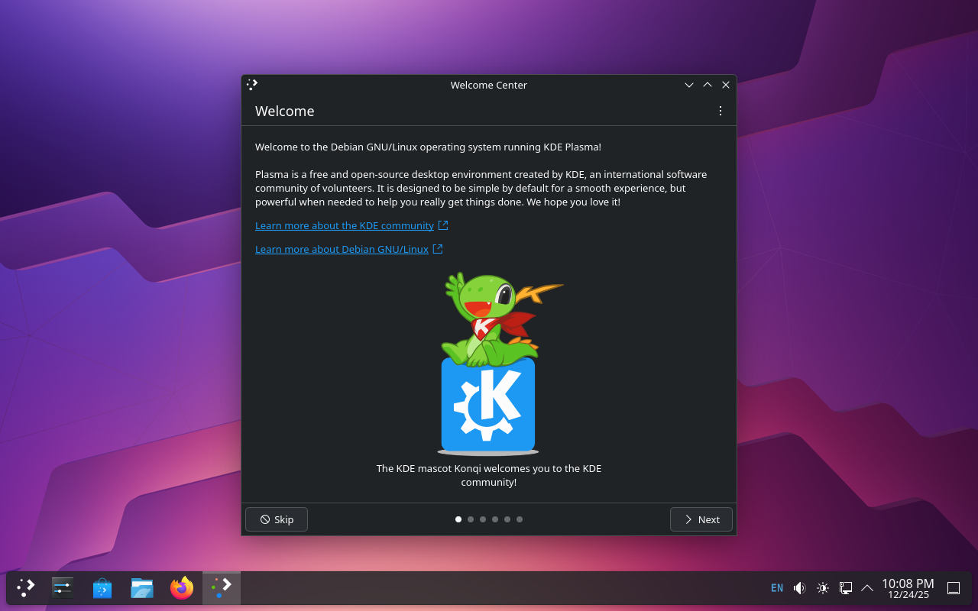The width and height of the screenshot is (978, 611).
Task: Open the clock showing 10:08 PM
Action: pos(908,588)
